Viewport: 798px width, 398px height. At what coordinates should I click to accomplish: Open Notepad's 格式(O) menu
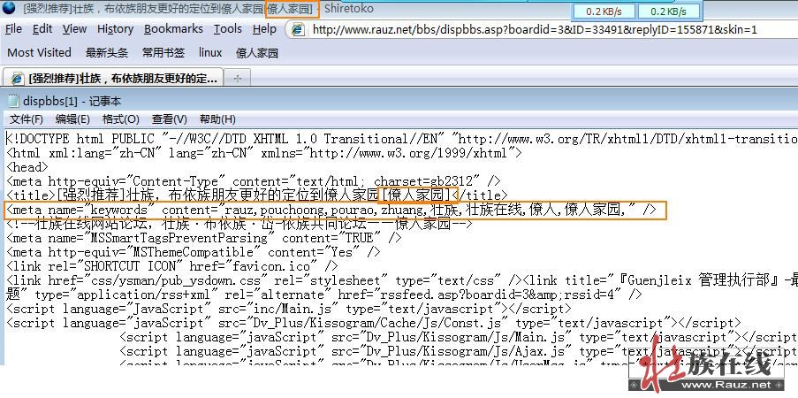tap(121, 119)
